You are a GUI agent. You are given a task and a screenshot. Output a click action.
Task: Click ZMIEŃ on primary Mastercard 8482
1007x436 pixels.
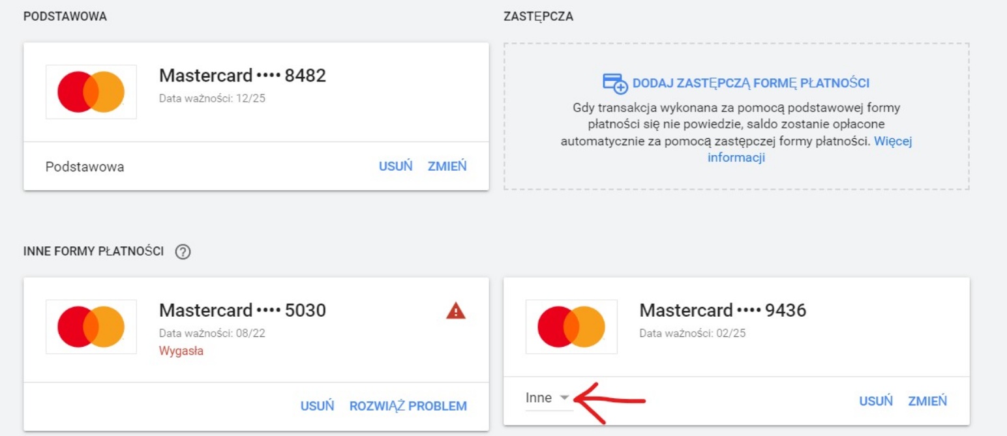tap(447, 166)
